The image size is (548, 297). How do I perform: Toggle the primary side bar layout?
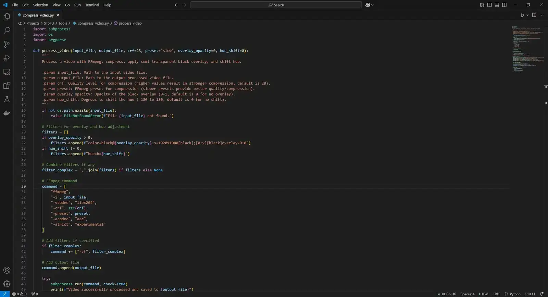[489, 5]
